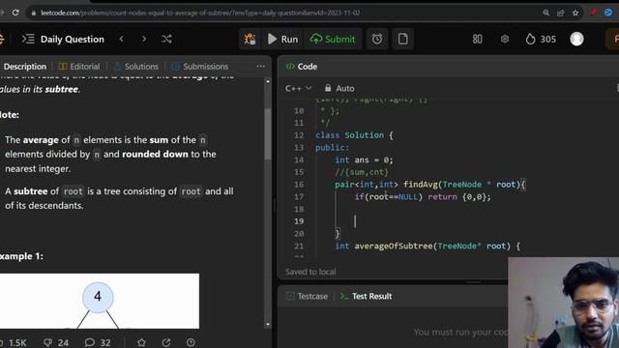Click the 'Saved to local' status text

pyautogui.click(x=310, y=272)
